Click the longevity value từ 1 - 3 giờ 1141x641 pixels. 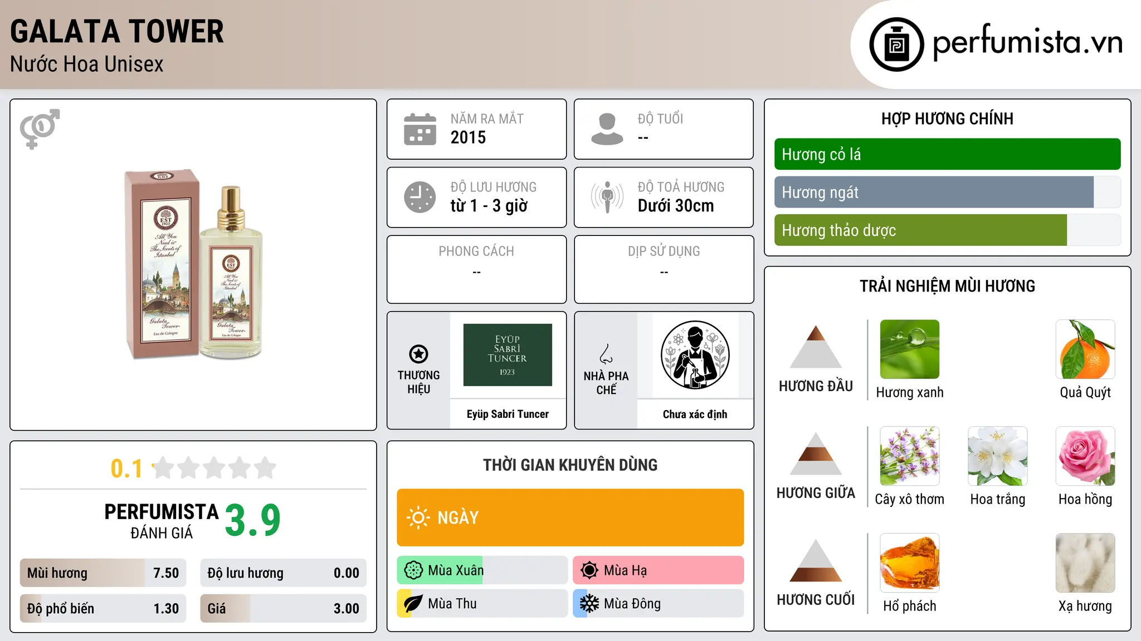[x=489, y=206]
